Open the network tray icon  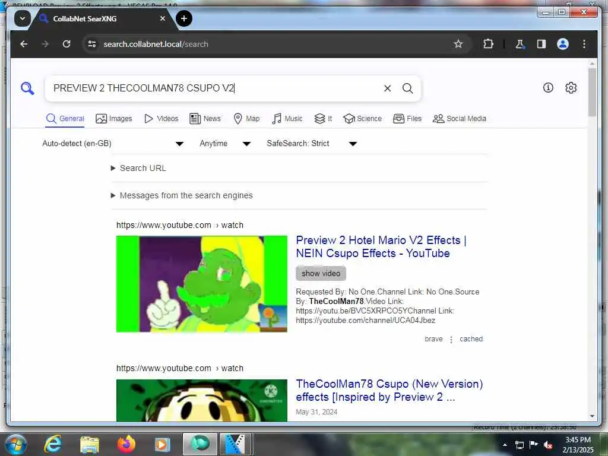click(x=519, y=445)
